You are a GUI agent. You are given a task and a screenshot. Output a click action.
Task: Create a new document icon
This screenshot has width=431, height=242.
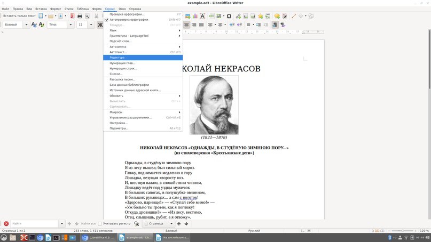tap(41, 16)
